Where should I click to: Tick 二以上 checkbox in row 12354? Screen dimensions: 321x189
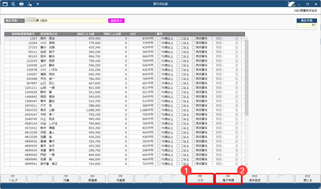[178, 43]
